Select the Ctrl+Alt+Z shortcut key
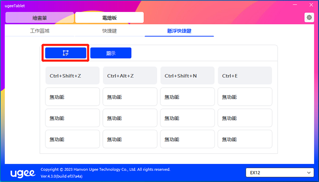This screenshot has width=319, height=182. point(130,76)
